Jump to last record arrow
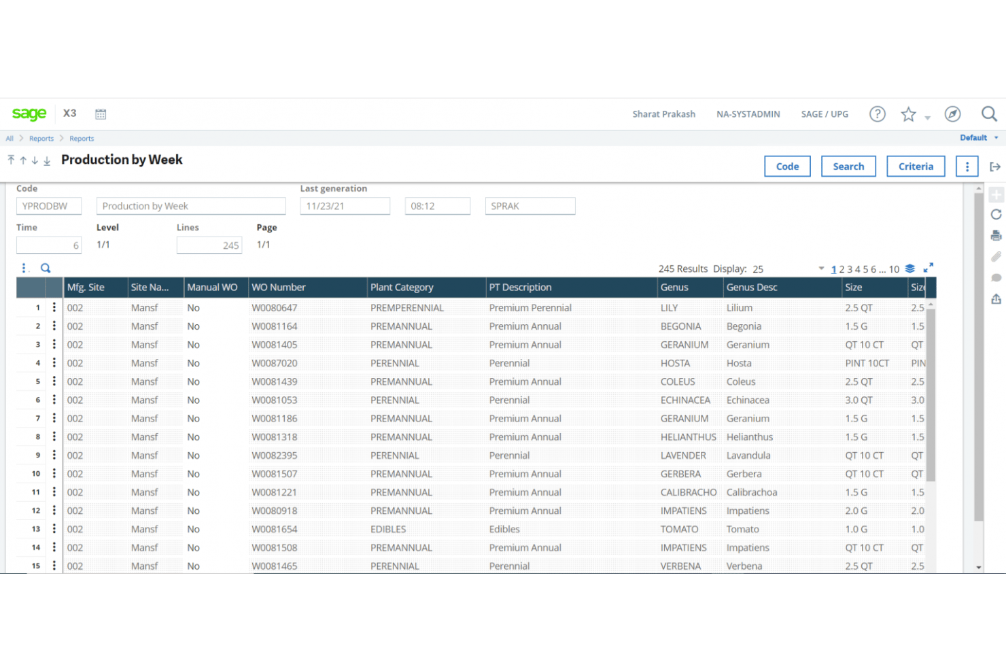This screenshot has width=1006, height=671. [x=47, y=160]
